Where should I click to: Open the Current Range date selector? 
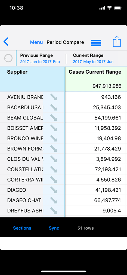pyautogui.click(x=93, y=58)
